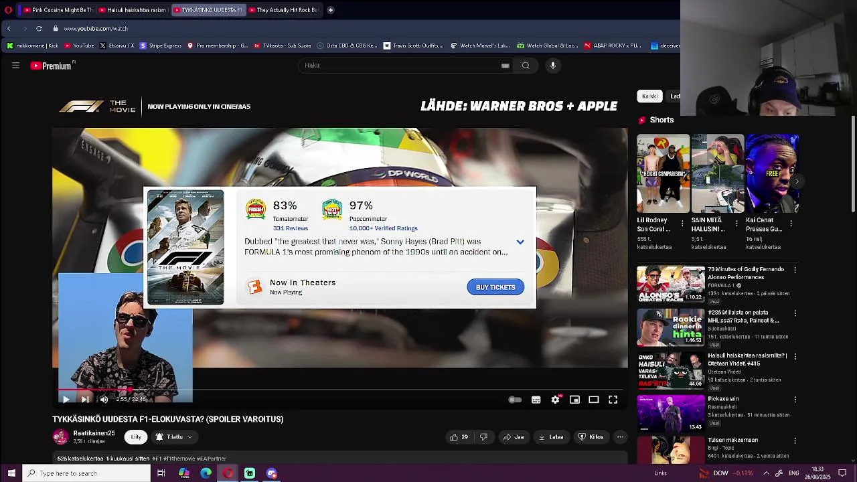The width and height of the screenshot is (857, 482).
Task: Download the video with Lataa button
Action: pos(552,437)
